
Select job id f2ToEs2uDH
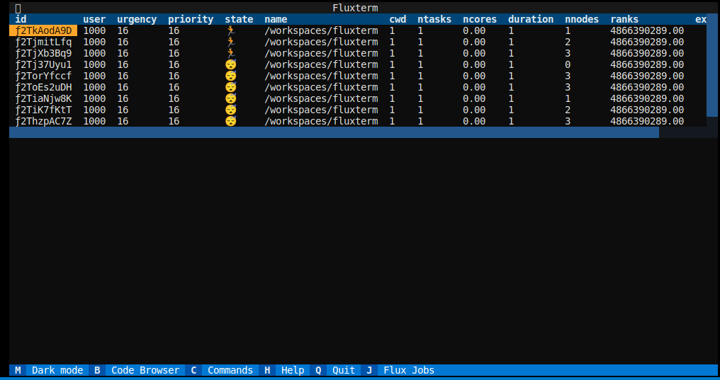tap(43, 87)
